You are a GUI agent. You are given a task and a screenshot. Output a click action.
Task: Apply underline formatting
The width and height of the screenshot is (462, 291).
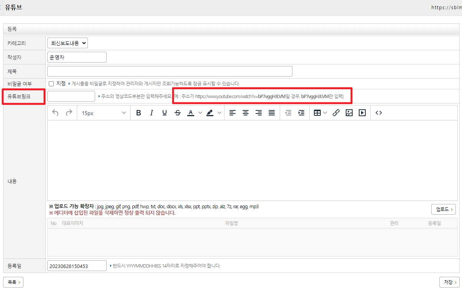coord(165,113)
